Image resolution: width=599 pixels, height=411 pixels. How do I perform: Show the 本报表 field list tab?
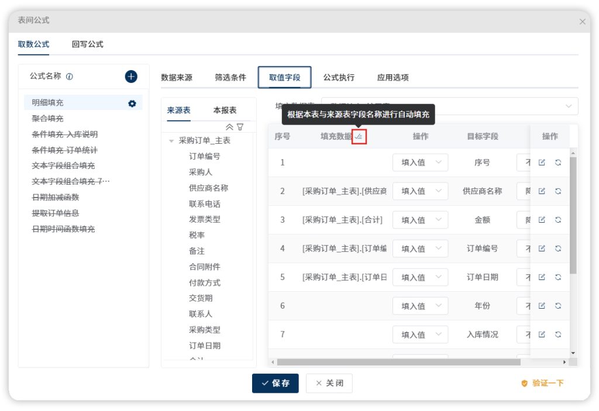[225, 110]
